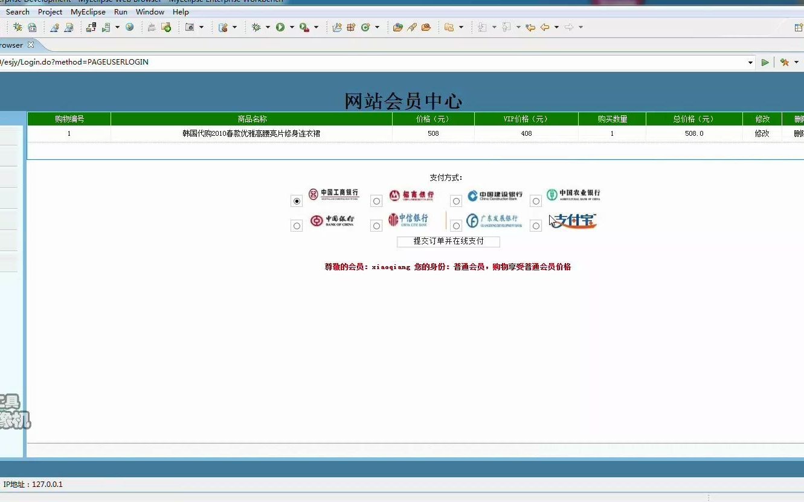Image resolution: width=804 pixels, height=502 pixels.
Task: Select the 广东发展银行 radio button
Action: click(456, 226)
